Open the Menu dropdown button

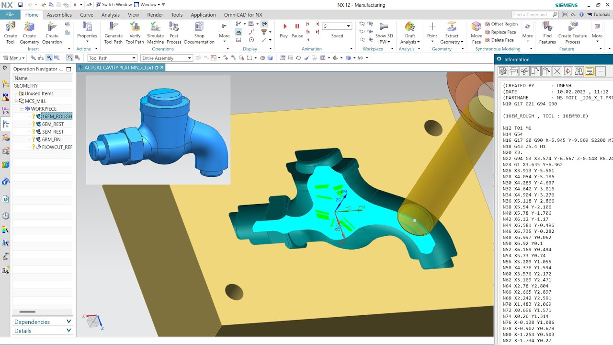(14, 58)
